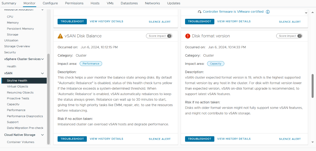This screenshot has width=316, height=151.
Task: Click the retry icon beside the controller firmware alert
Action: click(x=200, y=11)
